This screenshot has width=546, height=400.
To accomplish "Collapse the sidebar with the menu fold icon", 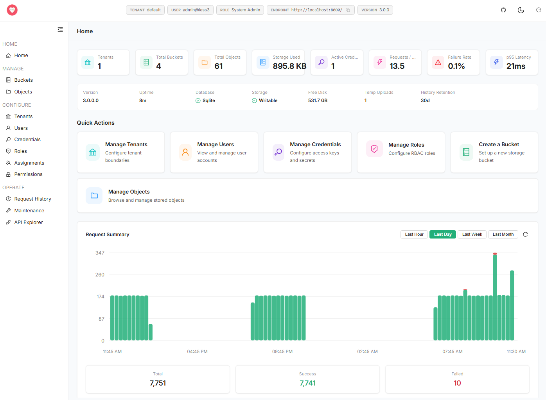I will (60, 29).
